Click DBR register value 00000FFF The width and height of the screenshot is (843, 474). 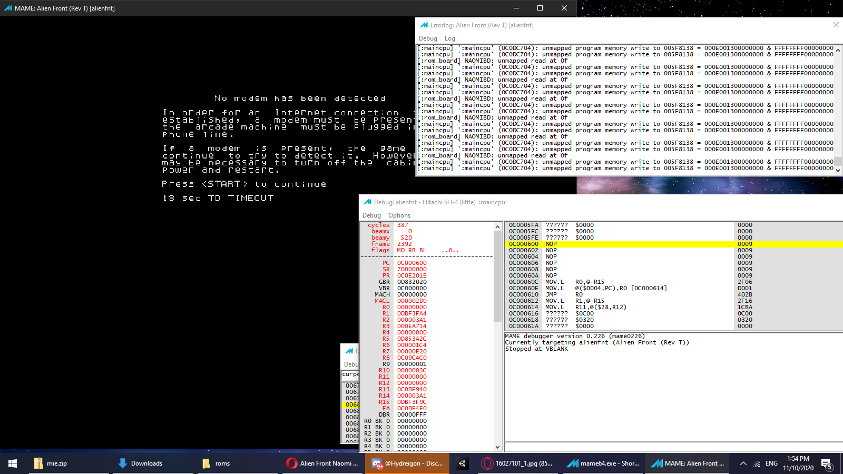click(412, 414)
